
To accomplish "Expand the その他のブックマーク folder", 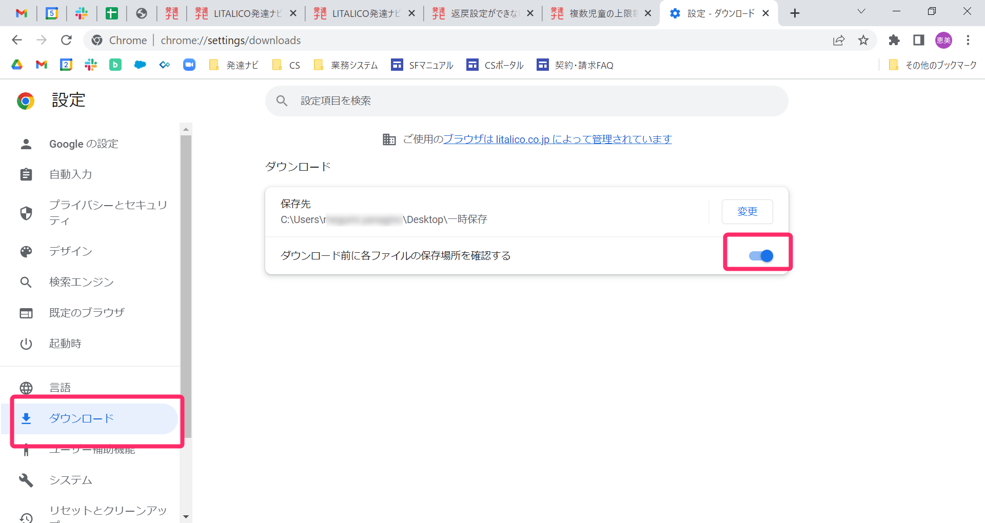I will [x=933, y=65].
